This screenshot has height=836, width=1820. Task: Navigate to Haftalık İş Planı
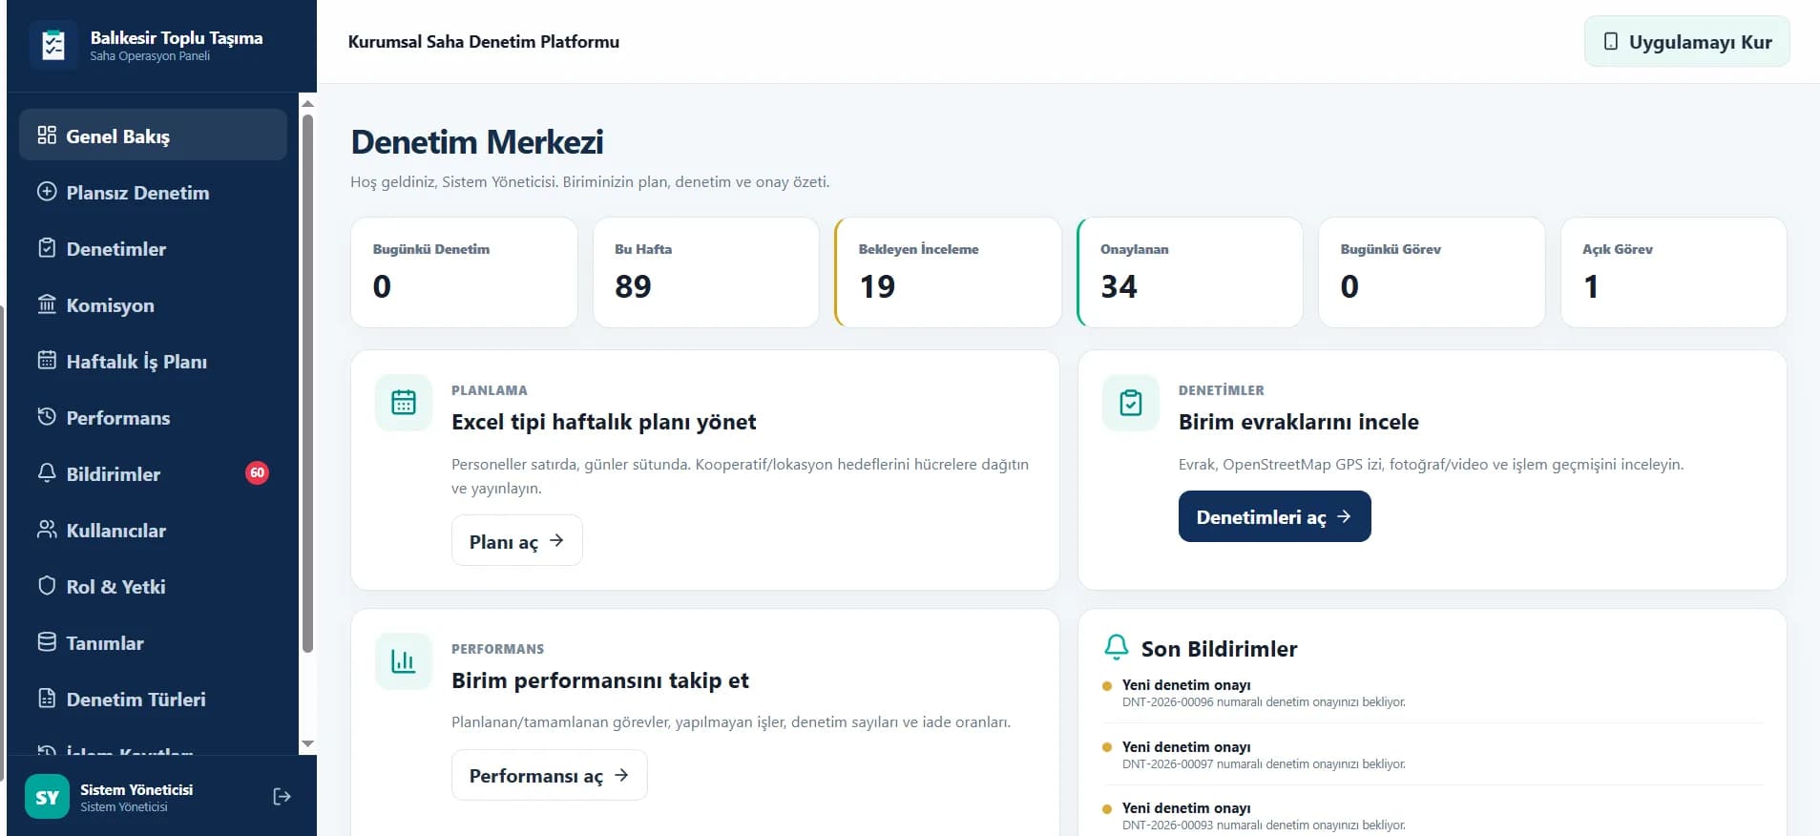click(x=153, y=361)
